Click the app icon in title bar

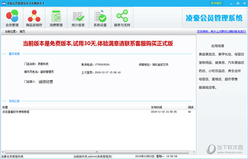coord(3,3)
